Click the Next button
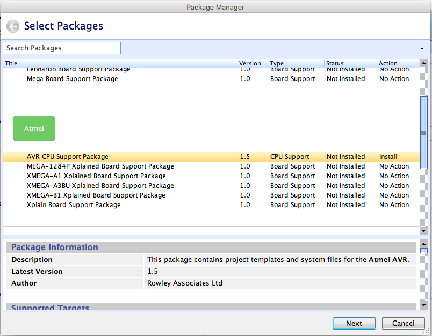Viewport: 432px width, 336px height. 354,323
